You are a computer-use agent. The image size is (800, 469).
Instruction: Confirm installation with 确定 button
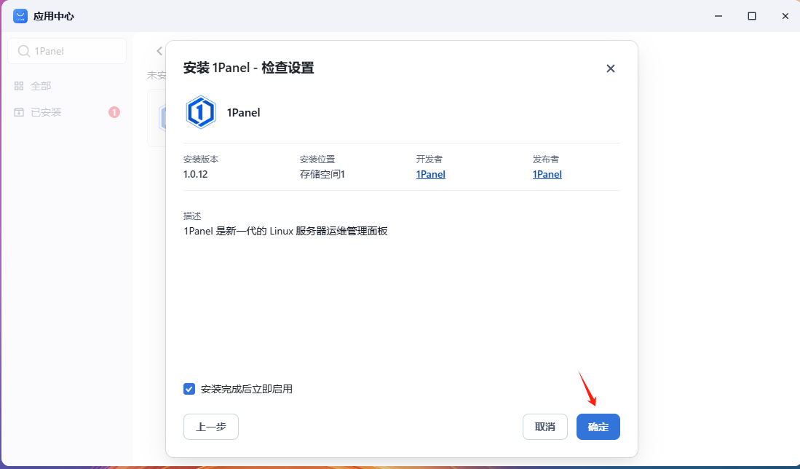point(598,427)
